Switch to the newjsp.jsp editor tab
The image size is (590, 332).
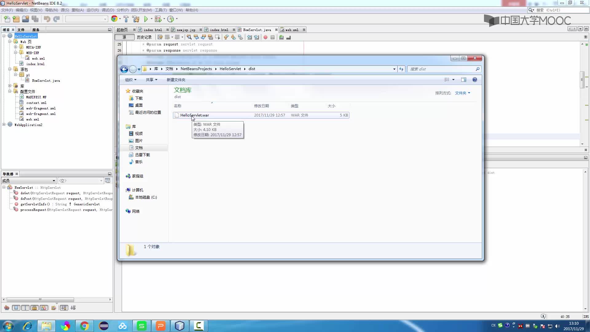(x=186, y=30)
